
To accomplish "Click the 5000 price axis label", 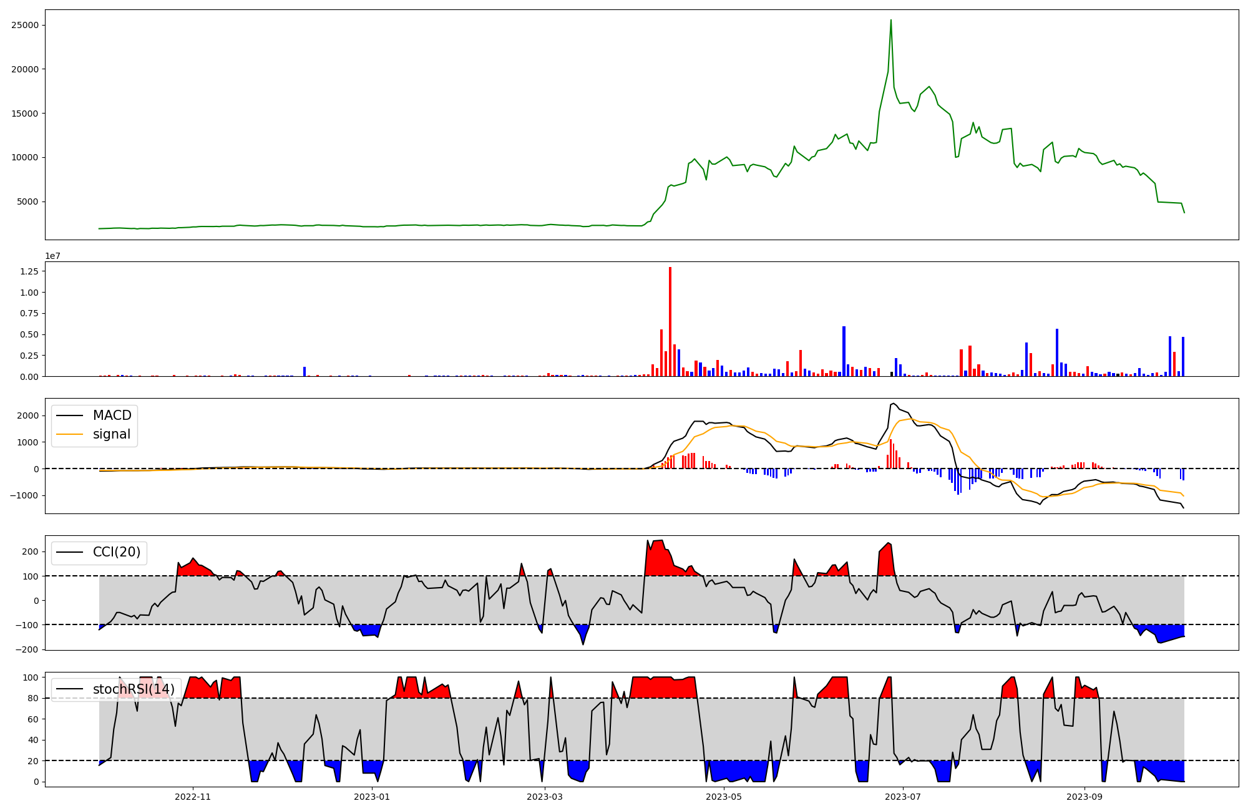I will pos(27,202).
